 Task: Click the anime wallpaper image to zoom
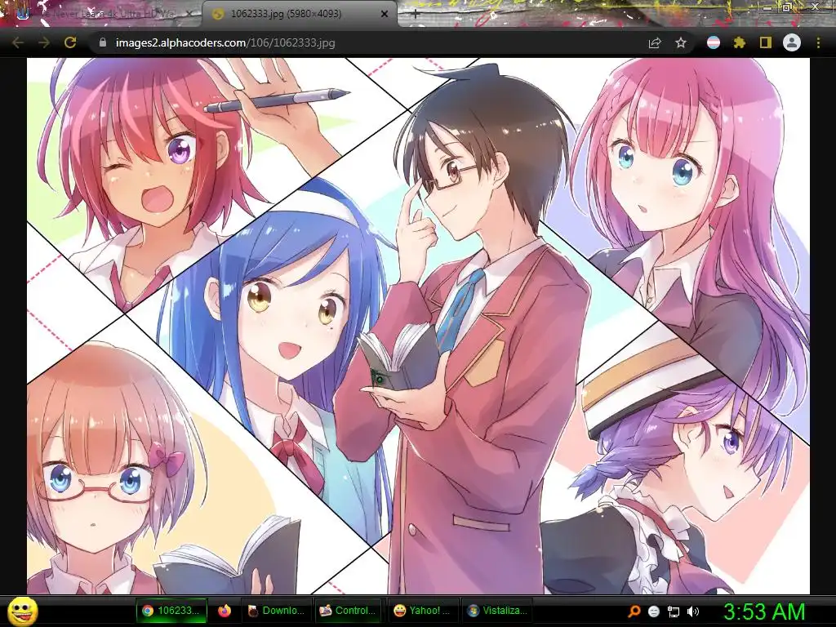click(x=418, y=326)
